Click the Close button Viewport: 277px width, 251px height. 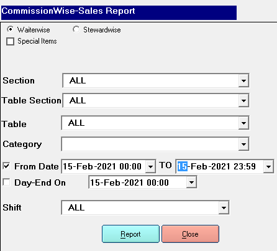(190, 234)
